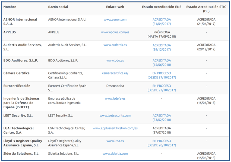Open Audertis ENS accreditation dated 29/12/2017
This screenshot has width=231, height=162.
[162, 47]
